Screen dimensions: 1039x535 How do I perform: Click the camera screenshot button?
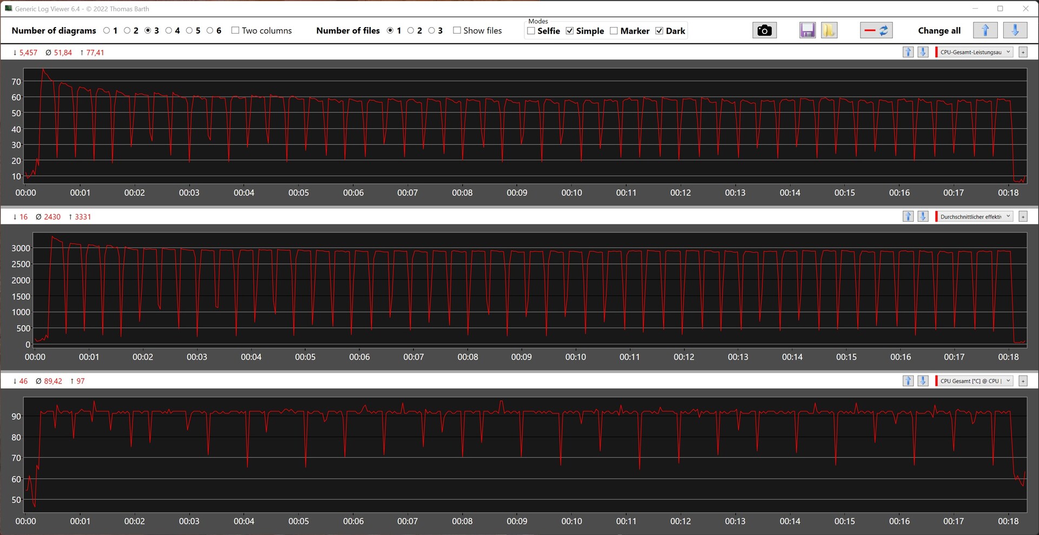coord(764,30)
